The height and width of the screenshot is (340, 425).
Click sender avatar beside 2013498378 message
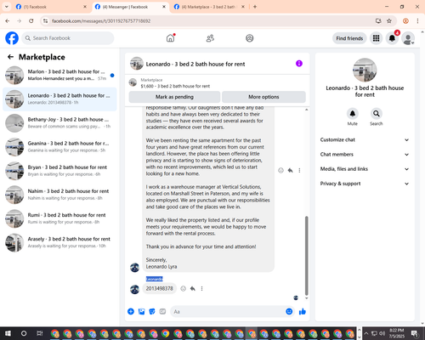[x=134, y=289]
